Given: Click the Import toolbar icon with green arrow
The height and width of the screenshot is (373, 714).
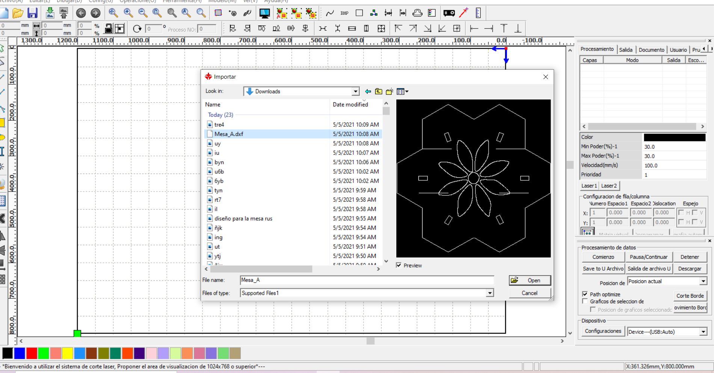Looking at the screenshot, I should click(50, 13).
